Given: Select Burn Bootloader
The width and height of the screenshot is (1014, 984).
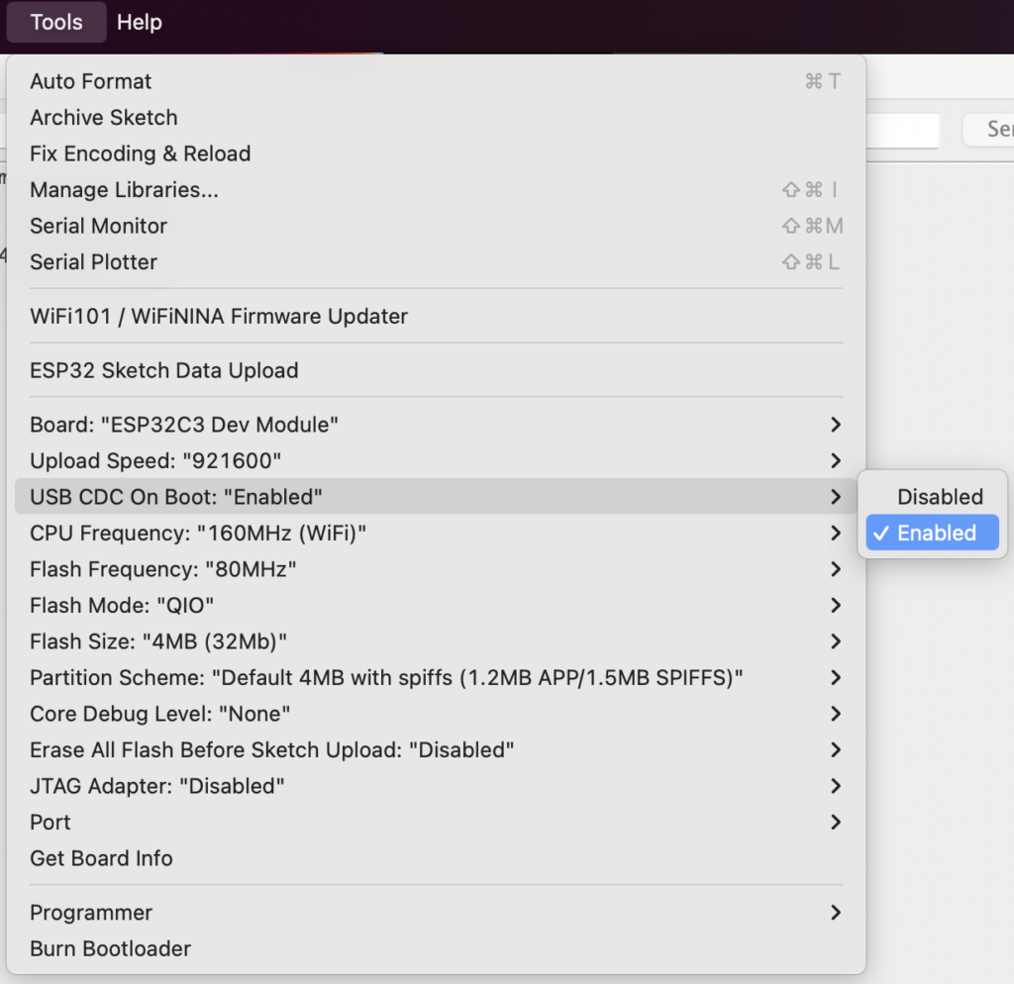Looking at the screenshot, I should click(436, 949).
